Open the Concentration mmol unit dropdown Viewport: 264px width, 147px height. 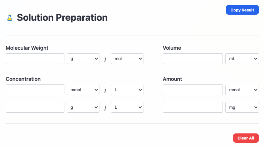coord(83,90)
